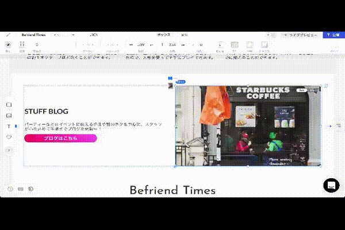Click the Japanese blog description paragraph
The width and height of the screenshot is (345, 230).
pyautogui.click(x=93, y=126)
